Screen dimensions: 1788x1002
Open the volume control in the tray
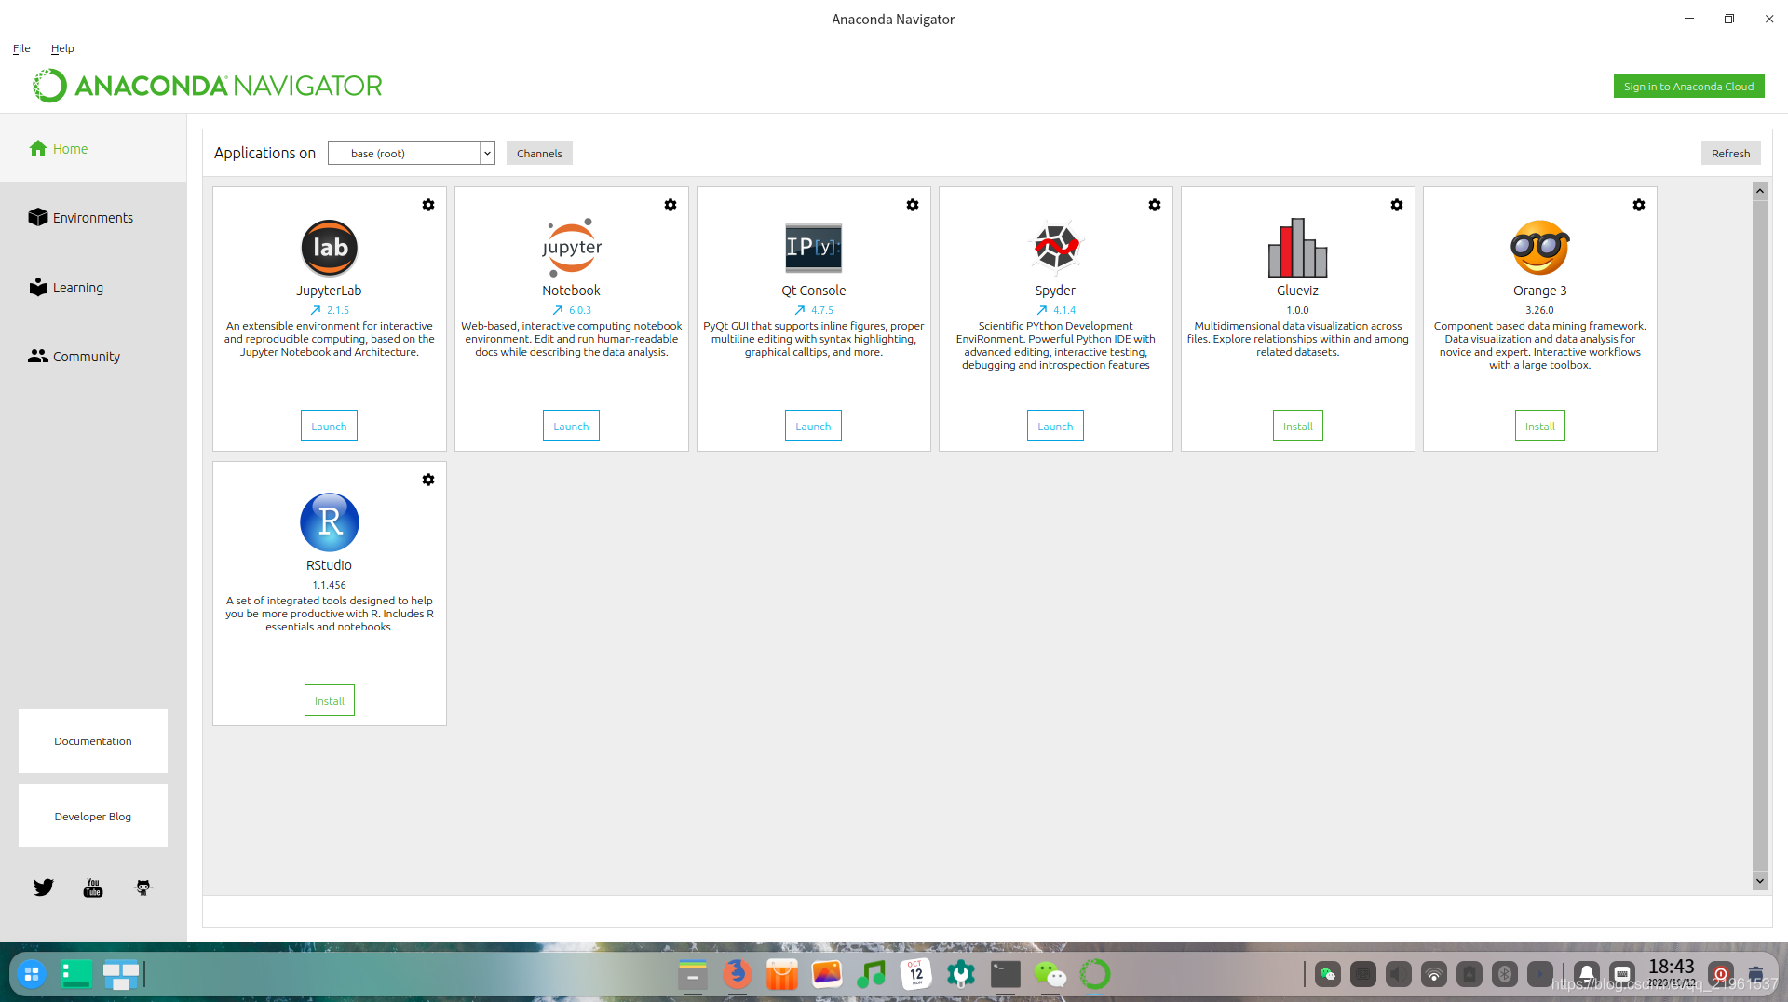tap(1399, 974)
